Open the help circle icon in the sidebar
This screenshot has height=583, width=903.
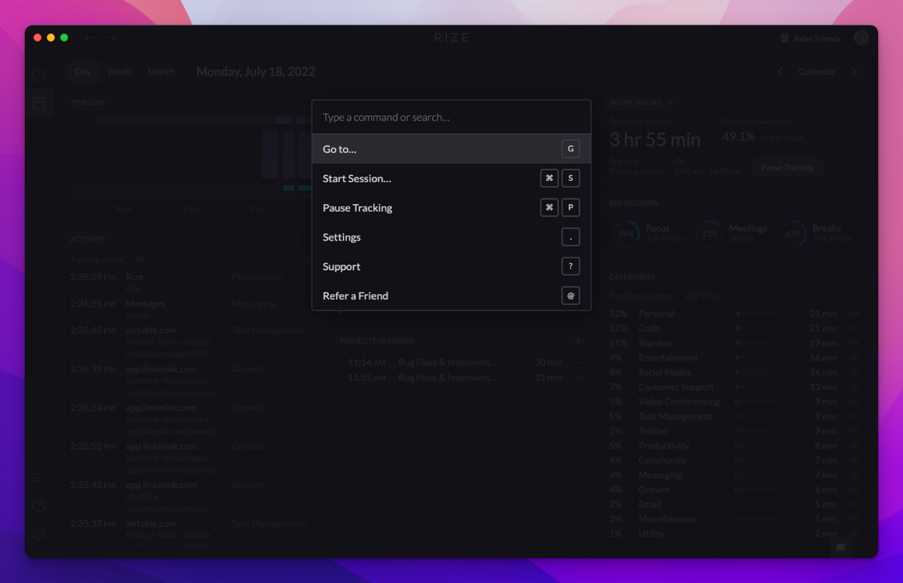[x=38, y=505]
